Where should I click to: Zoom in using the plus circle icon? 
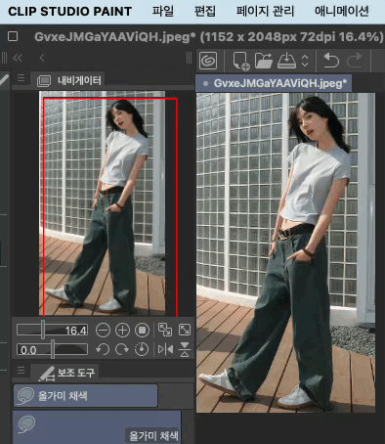(122, 331)
